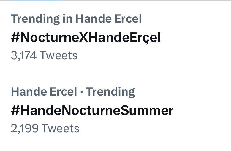Tap the blank area right of #HandeNocturneSummer
Image resolution: width=231 pixels, height=151 pixels.
click(x=202, y=111)
